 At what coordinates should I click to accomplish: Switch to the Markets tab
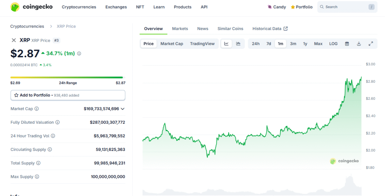pyautogui.click(x=180, y=29)
